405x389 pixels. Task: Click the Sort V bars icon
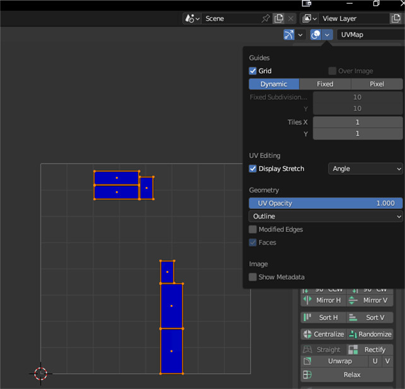click(x=353, y=318)
